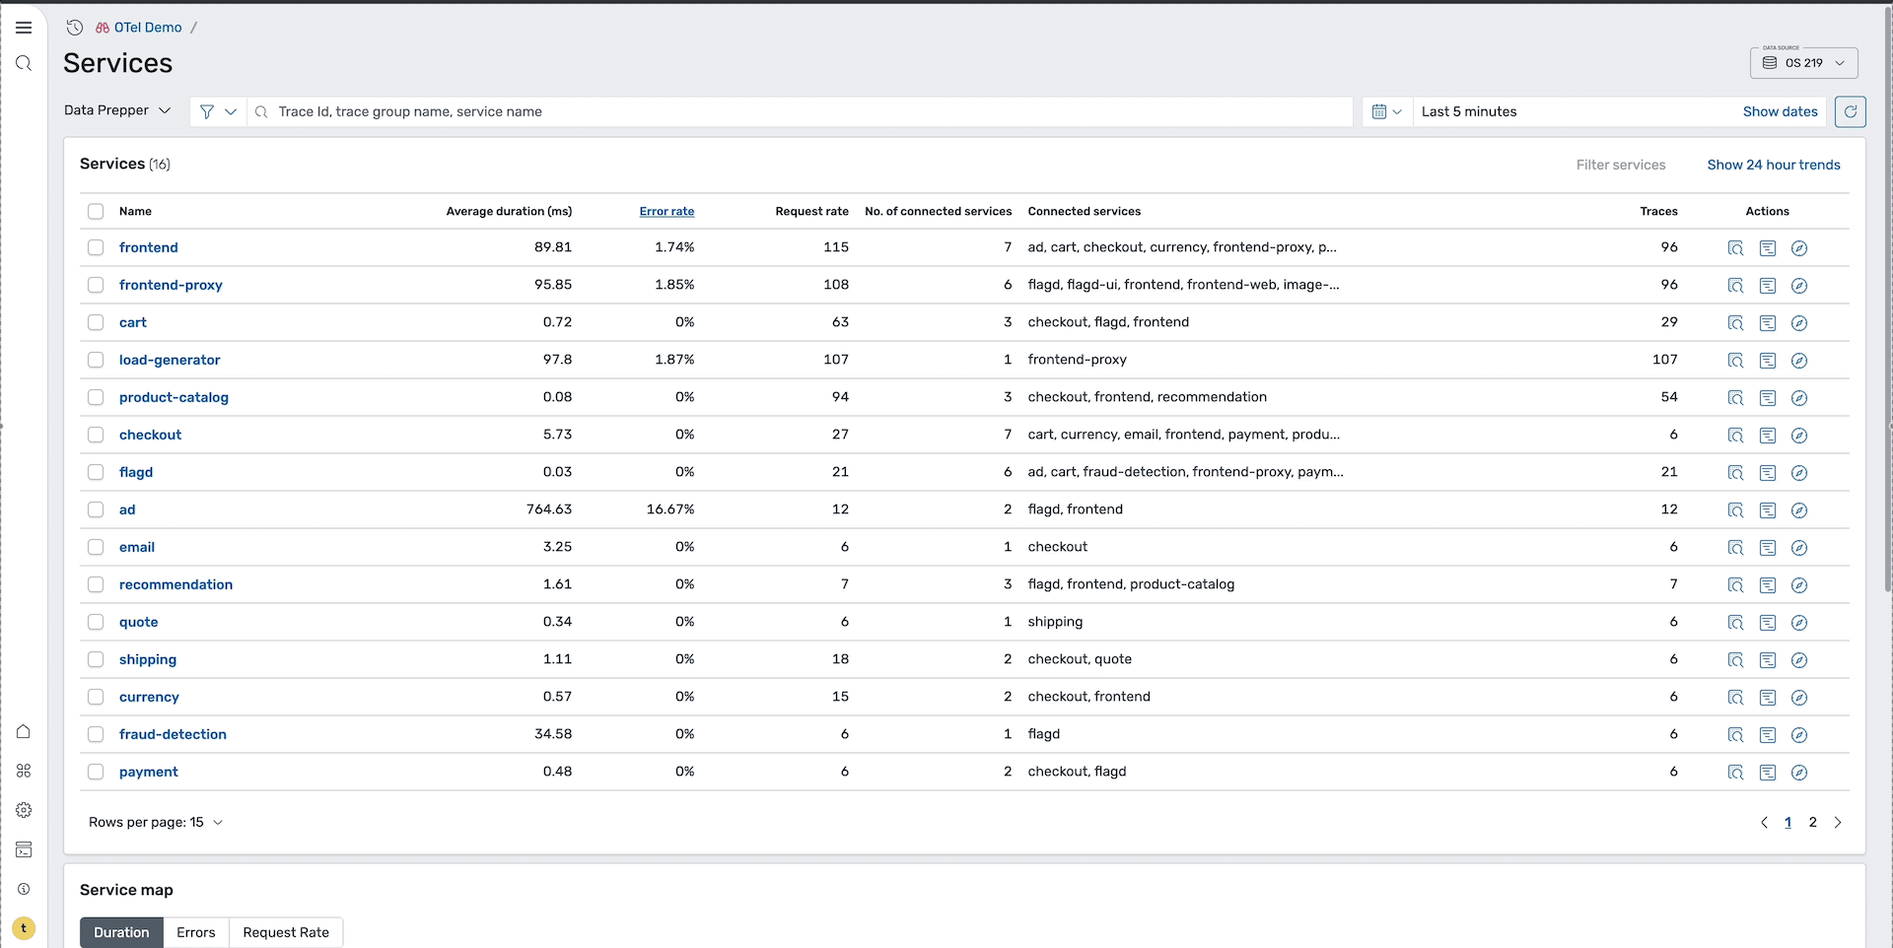Click the Last 5 minutes time range
The width and height of the screenshot is (1893, 948).
[x=1469, y=111]
